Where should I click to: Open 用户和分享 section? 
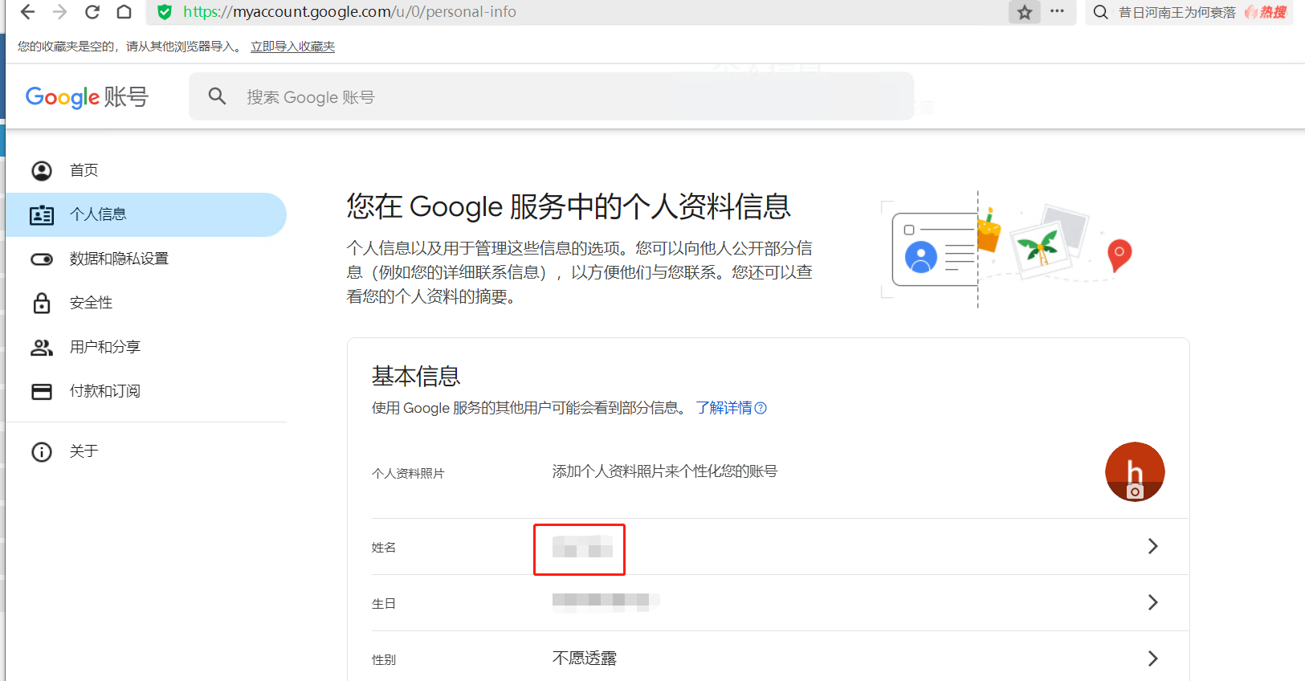point(146,347)
